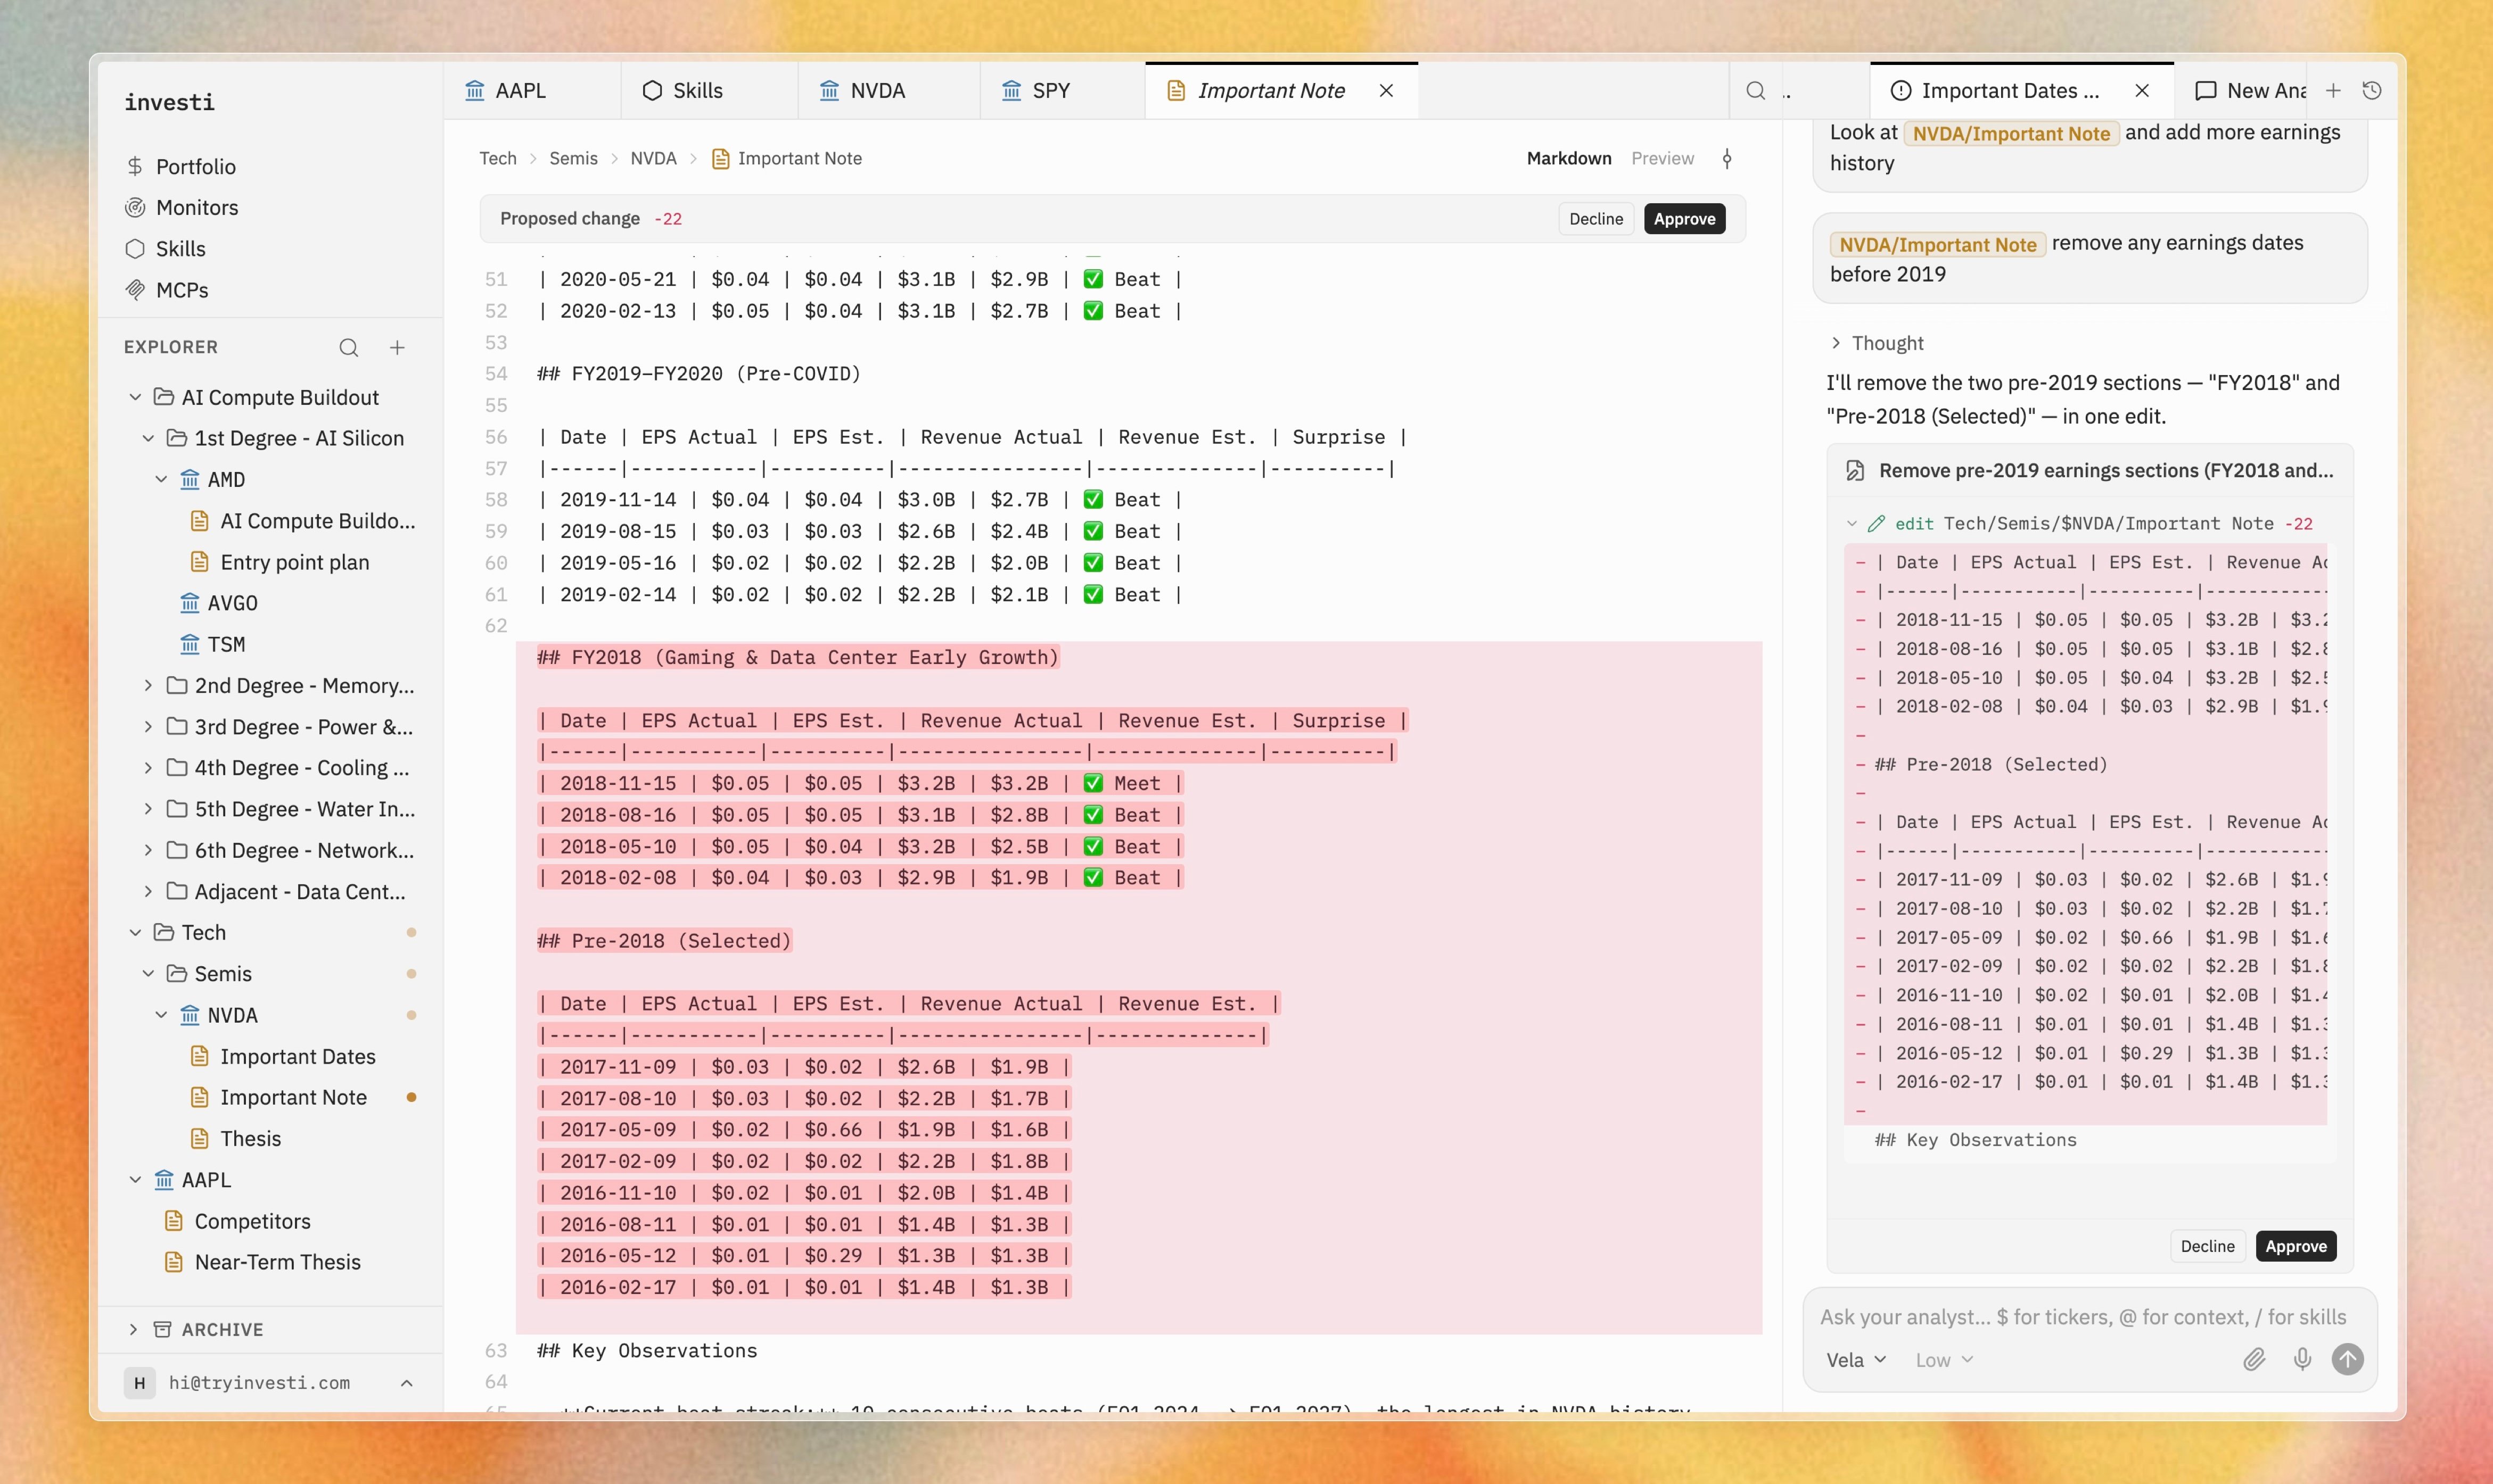2493x1484 pixels.
Task: Open the Vela model dropdown
Action: (1856, 1360)
